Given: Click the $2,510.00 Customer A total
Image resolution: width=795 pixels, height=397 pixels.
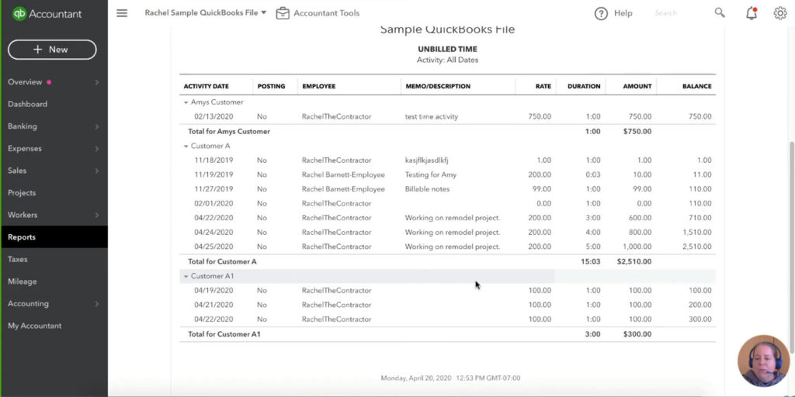Looking at the screenshot, I should click(634, 262).
